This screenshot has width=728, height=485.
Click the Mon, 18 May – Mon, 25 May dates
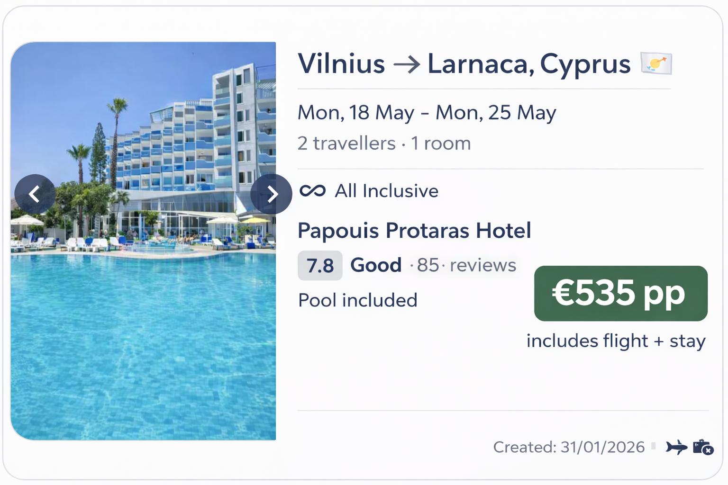427,113
